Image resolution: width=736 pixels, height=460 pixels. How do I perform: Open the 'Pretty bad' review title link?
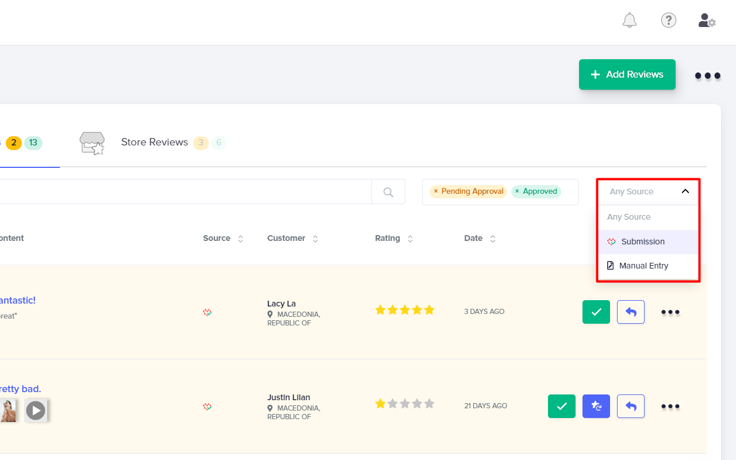20,389
